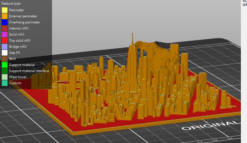Viewport: 247px width, 143px height.
Task: Click the 'Feature type' legend heading
Action: point(11,3)
